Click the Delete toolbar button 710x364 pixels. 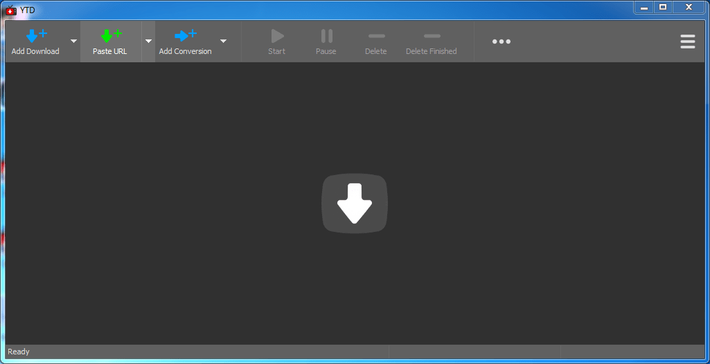tap(376, 42)
